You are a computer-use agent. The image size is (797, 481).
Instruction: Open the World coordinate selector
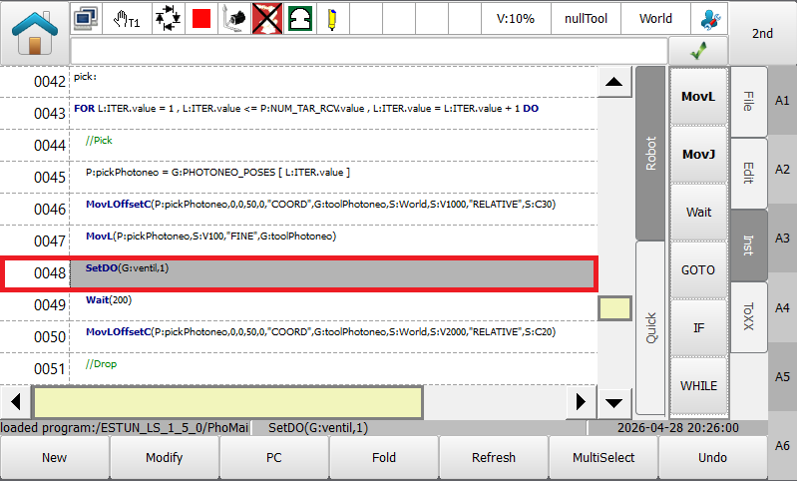(655, 19)
